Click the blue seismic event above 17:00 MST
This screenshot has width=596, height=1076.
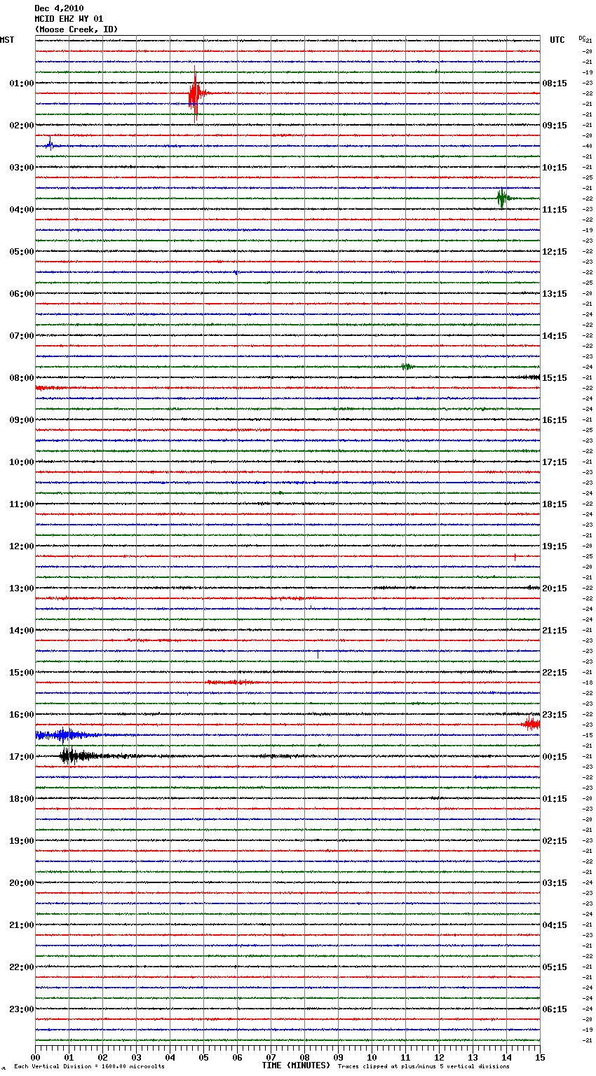63,735
